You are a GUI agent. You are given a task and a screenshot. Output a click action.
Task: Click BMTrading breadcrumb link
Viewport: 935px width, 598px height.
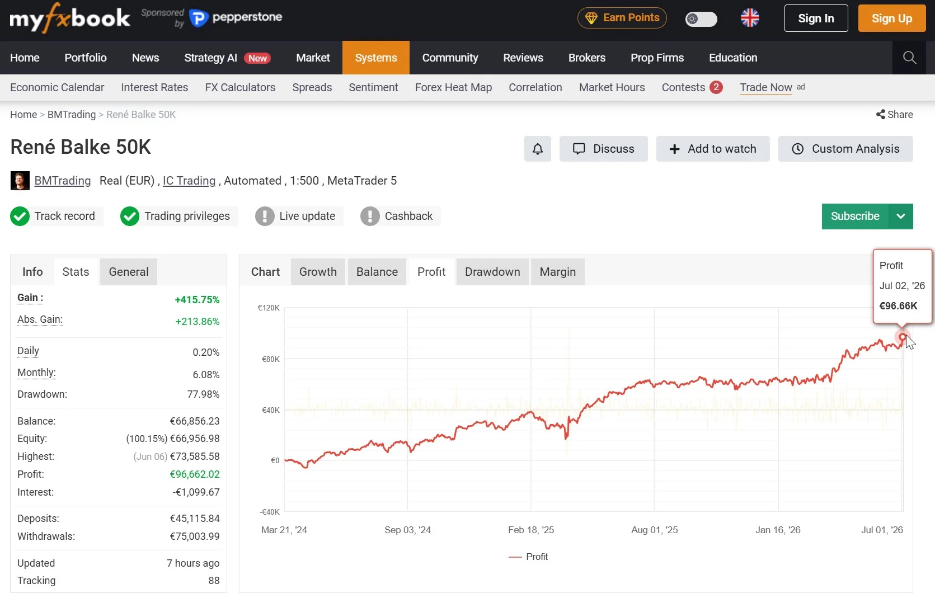pyautogui.click(x=72, y=114)
